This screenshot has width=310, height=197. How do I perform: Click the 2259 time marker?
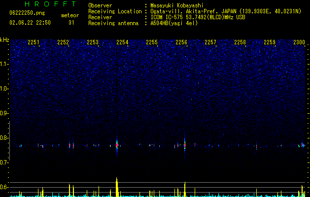coord(270,42)
